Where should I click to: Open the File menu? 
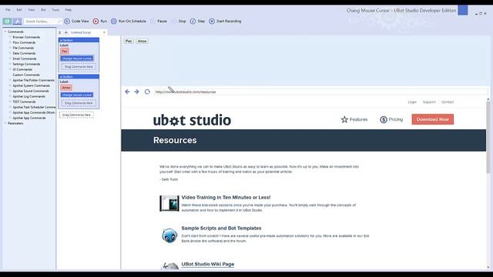pyautogui.click(x=8, y=10)
